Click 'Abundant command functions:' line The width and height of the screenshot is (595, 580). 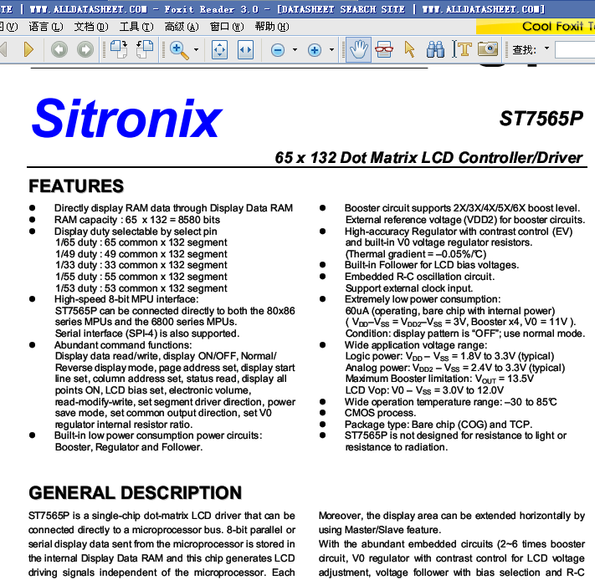point(123,345)
